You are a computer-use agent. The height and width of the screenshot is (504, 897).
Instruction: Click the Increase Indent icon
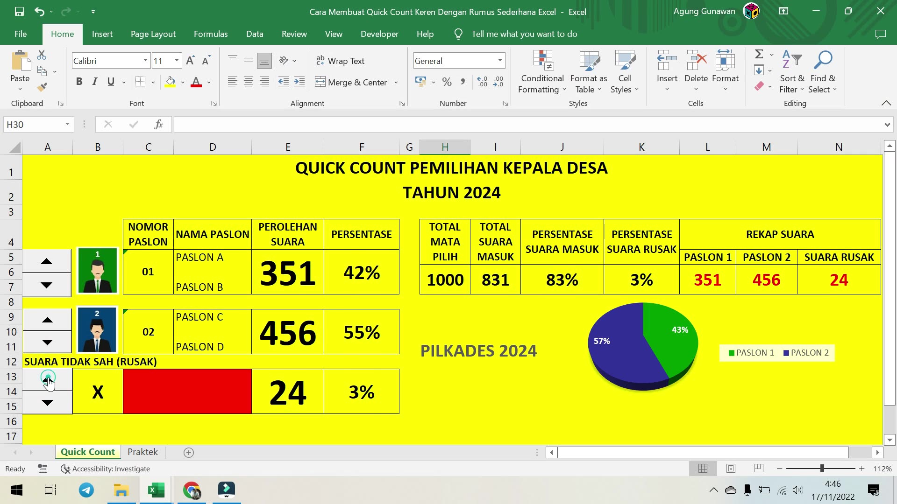coord(299,82)
